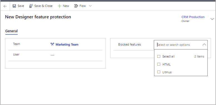This screenshot has width=216, height=105.
Task: Click the 'Blocked features' label
Action: (x=130, y=44)
